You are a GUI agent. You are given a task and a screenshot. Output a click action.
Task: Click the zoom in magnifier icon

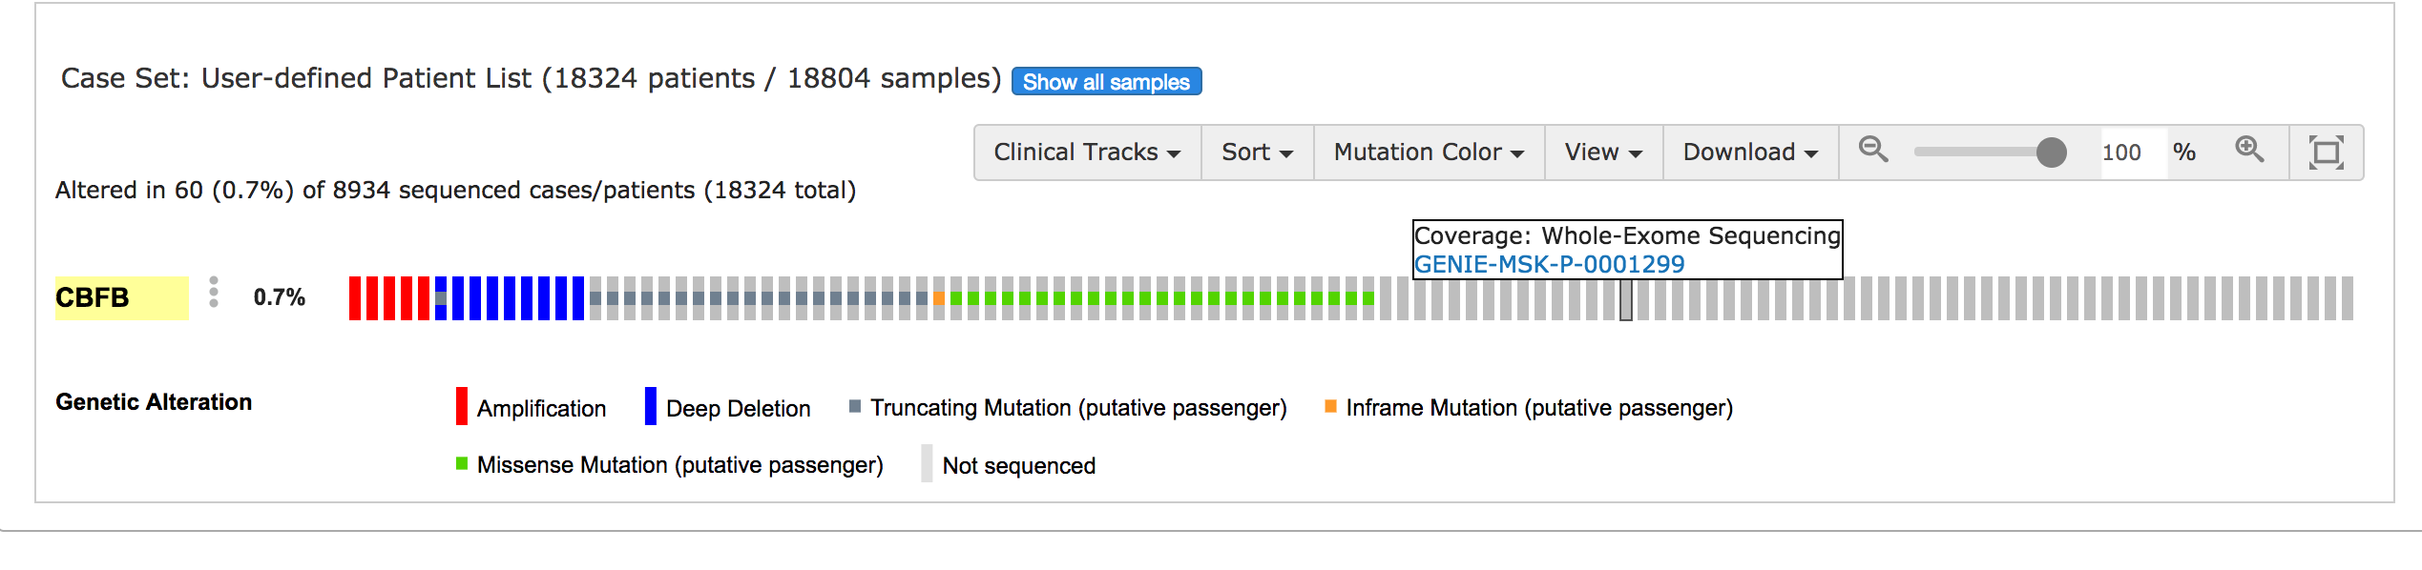click(2249, 150)
